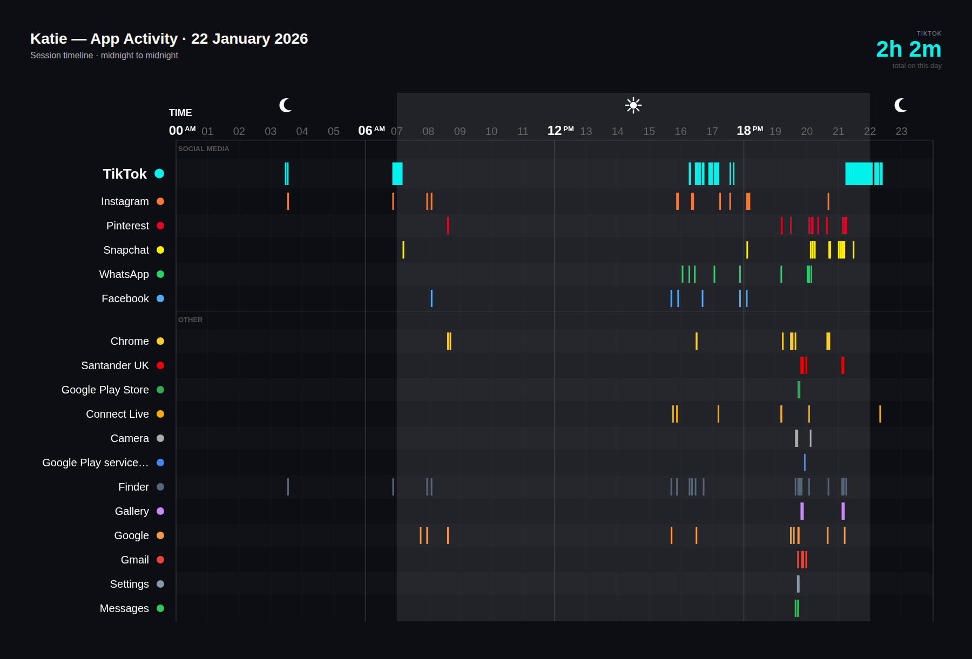Click the moon icon above hour 23
This screenshot has width=972, height=659.
point(901,105)
